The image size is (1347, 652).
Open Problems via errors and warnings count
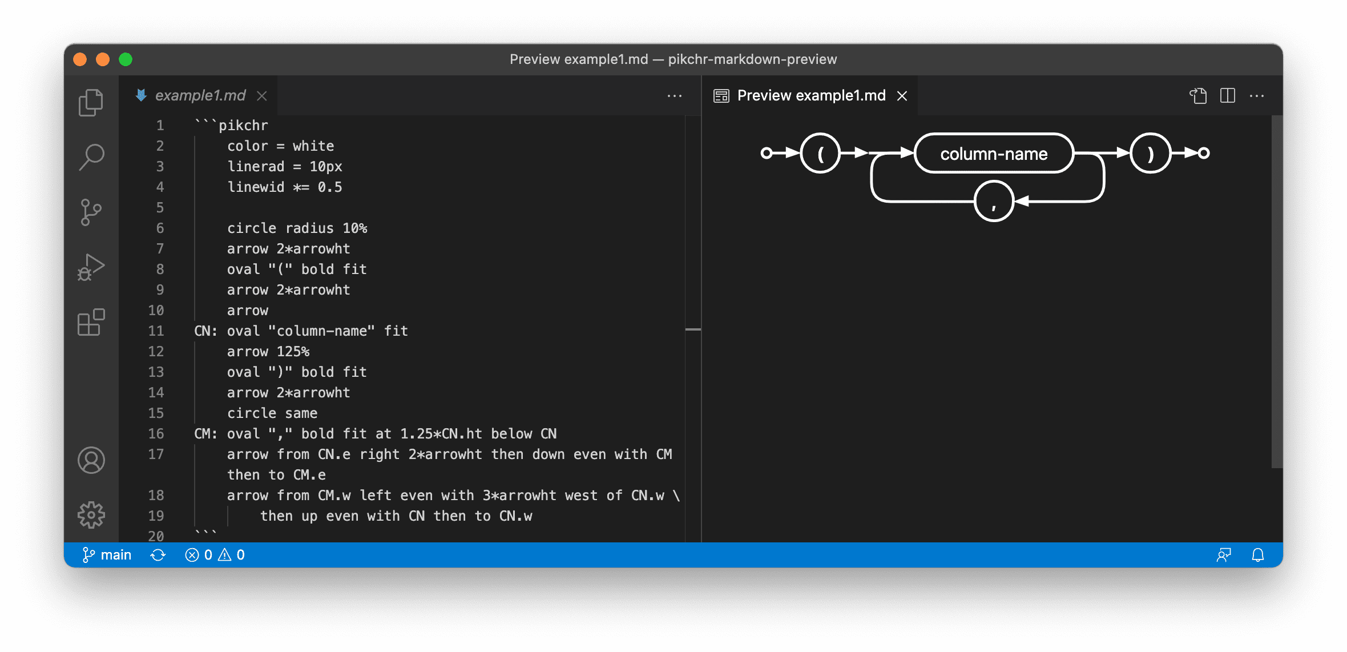[x=215, y=555]
